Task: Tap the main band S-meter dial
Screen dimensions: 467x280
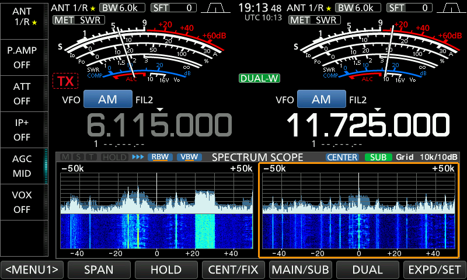Action: coord(142,52)
